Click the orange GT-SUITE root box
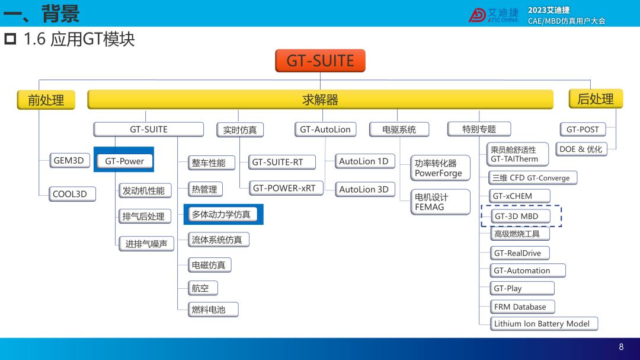 [x=320, y=60]
